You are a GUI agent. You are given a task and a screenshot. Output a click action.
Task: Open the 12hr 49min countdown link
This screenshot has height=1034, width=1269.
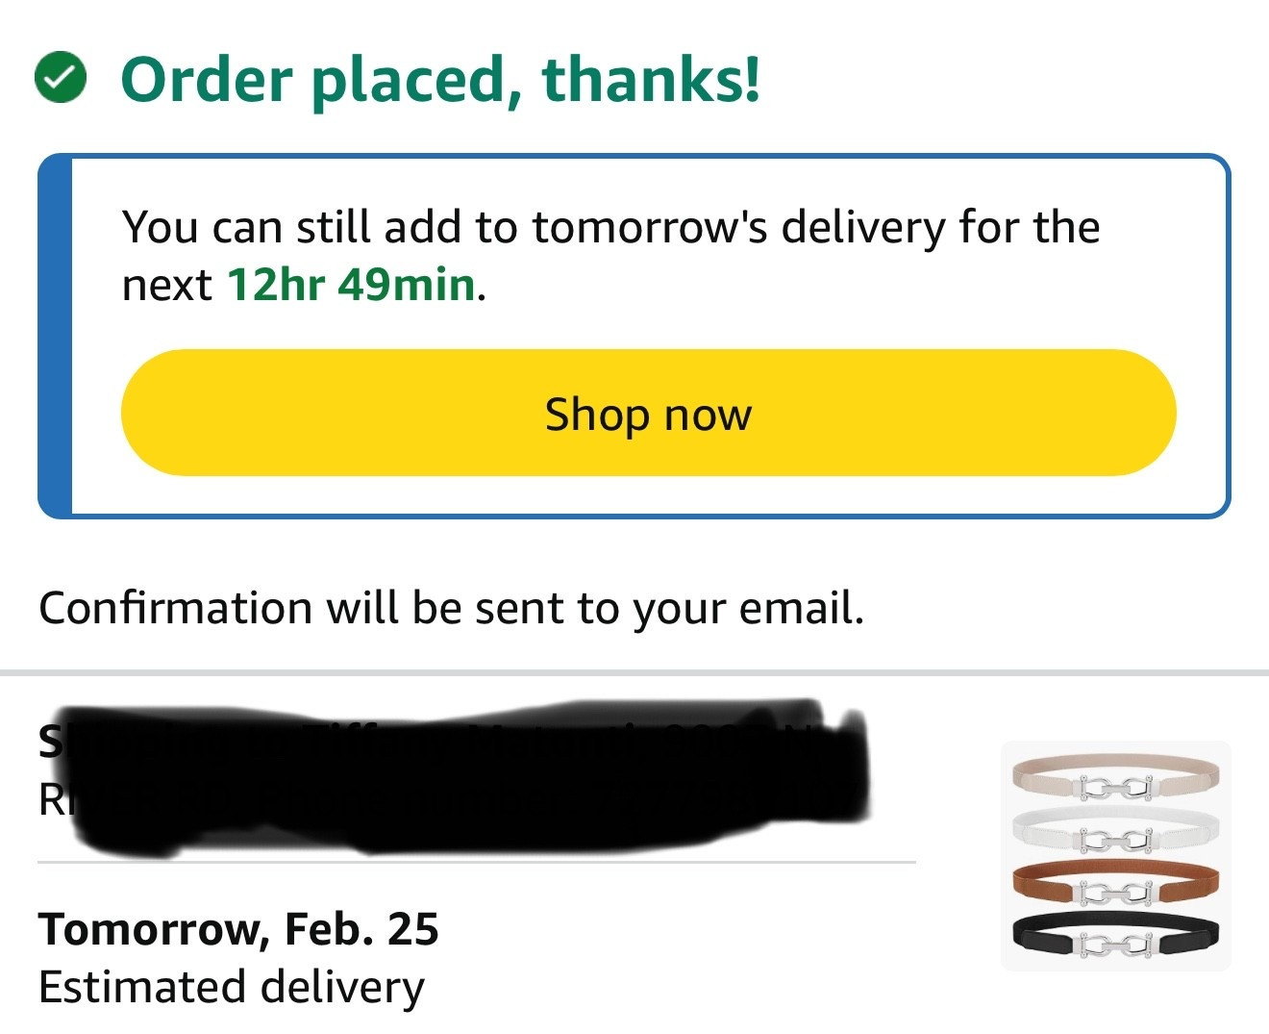pos(350,285)
